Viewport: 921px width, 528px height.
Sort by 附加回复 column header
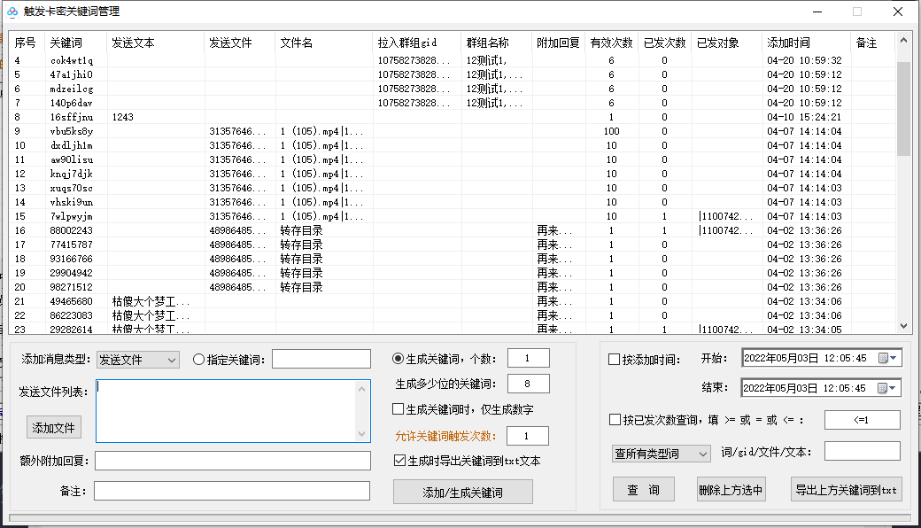pyautogui.click(x=558, y=43)
